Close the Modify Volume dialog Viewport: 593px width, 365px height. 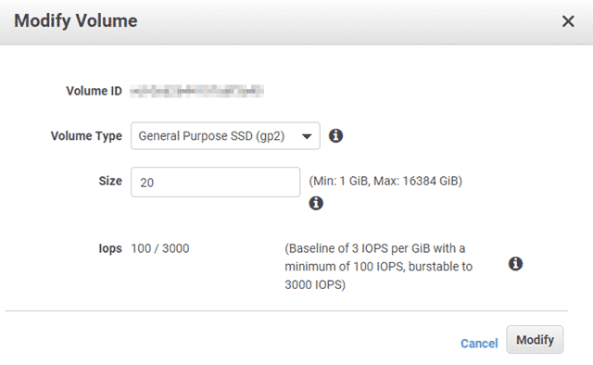pyautogui.click(x=568, y=21)
